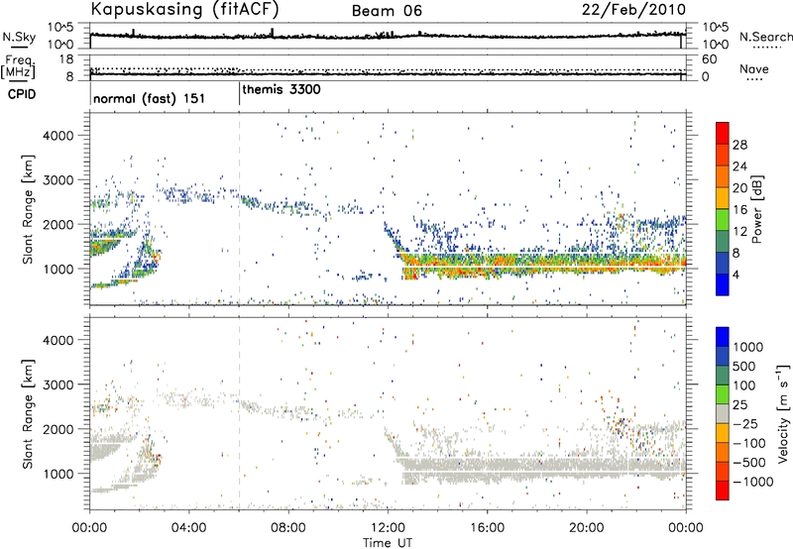Click the '08:00' time axis tick
793x549 pixels.
click(x=288, y=528)
